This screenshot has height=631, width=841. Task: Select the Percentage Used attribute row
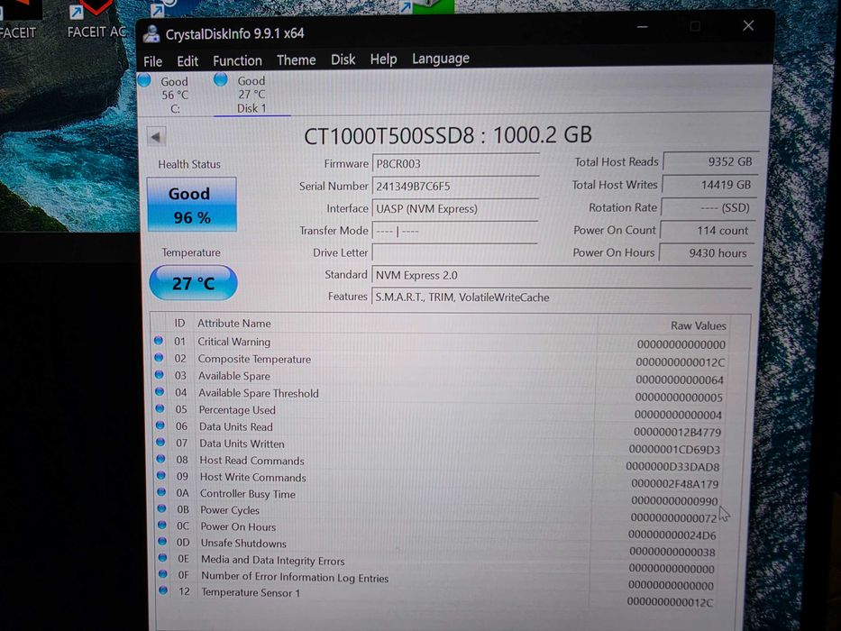click(x=440, y=412)
